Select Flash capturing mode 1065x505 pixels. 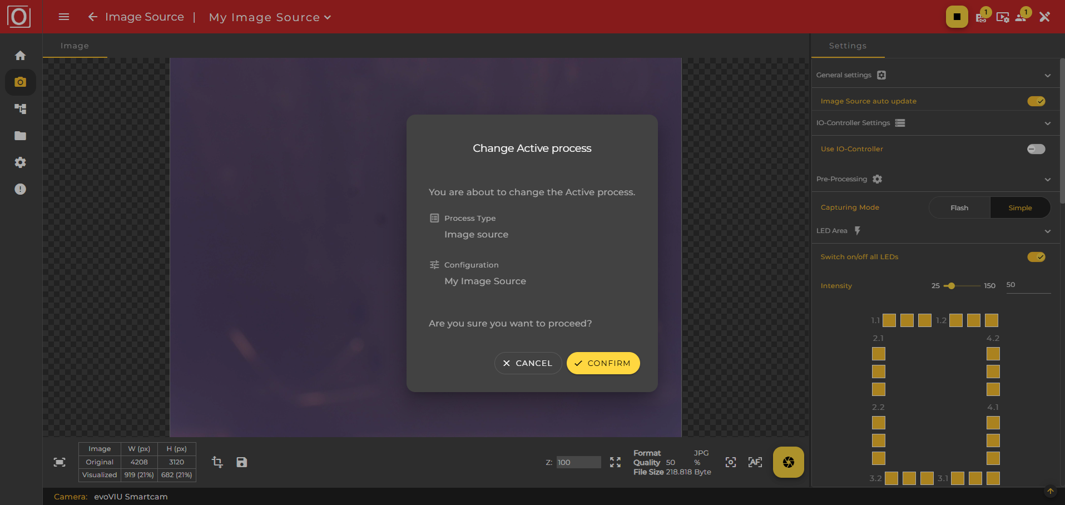pyautogui.click(x=960, y=207)
